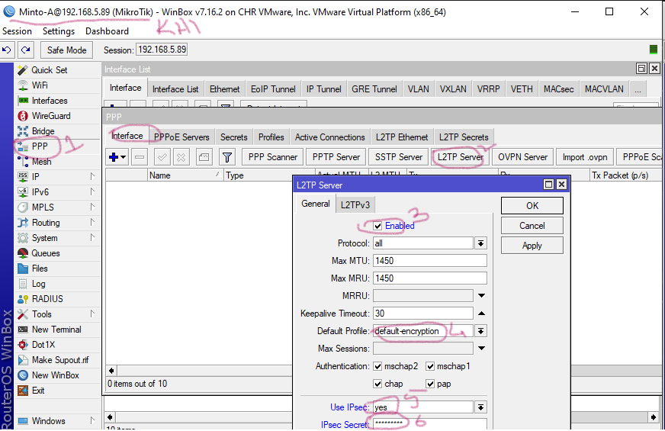
Task: Switch to the L2TPv3 tab
Action: click(355, 205)
